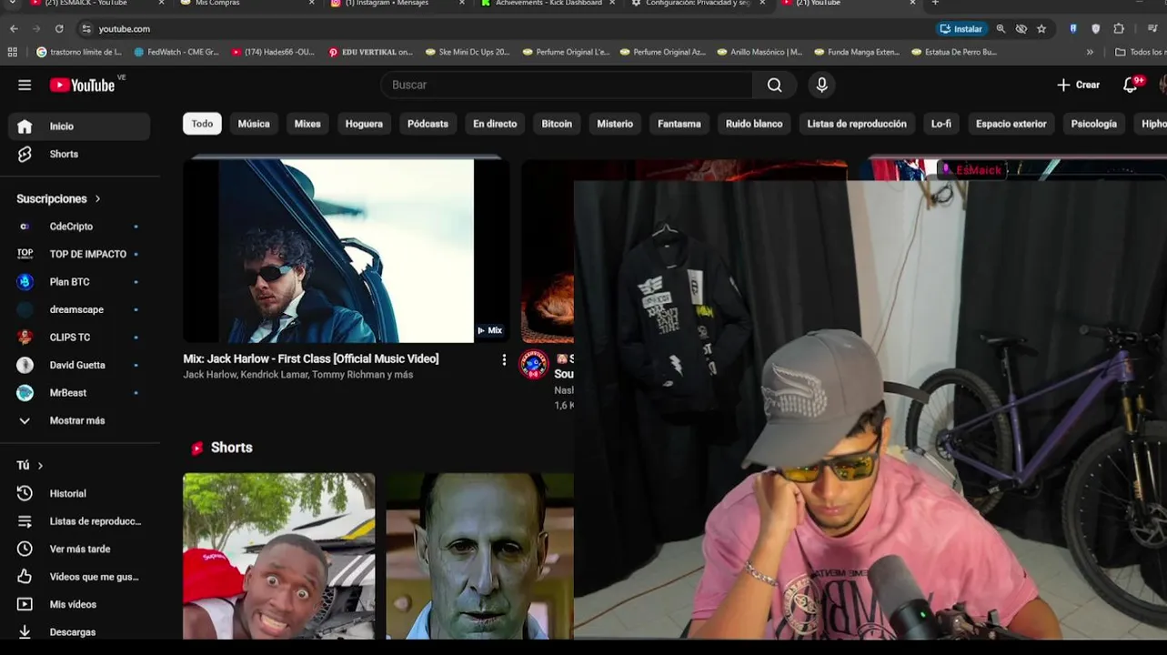Select the Fantasma filter chip

point(679,124)
